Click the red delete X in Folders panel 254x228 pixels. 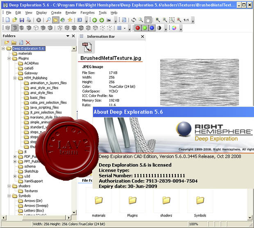click(28, 43)
